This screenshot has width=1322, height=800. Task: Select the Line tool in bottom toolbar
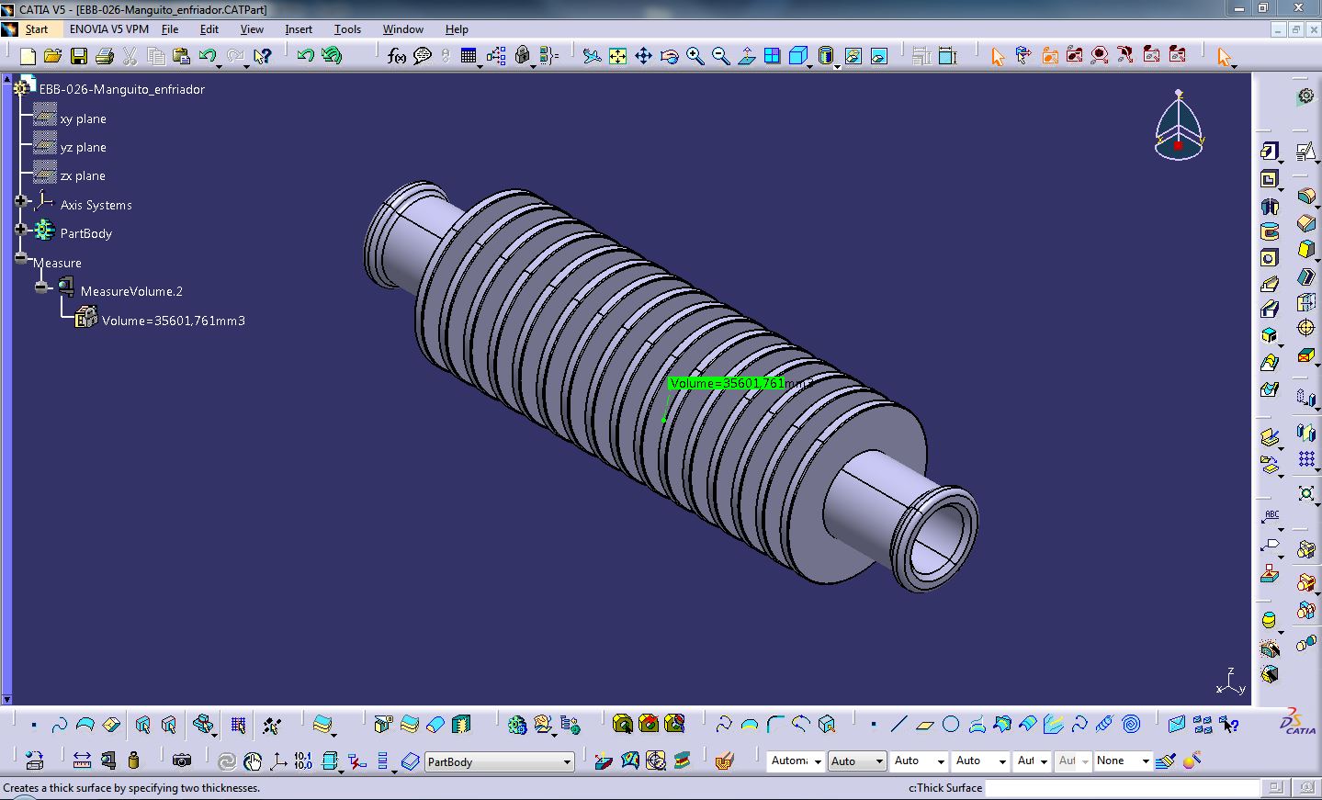898,725
